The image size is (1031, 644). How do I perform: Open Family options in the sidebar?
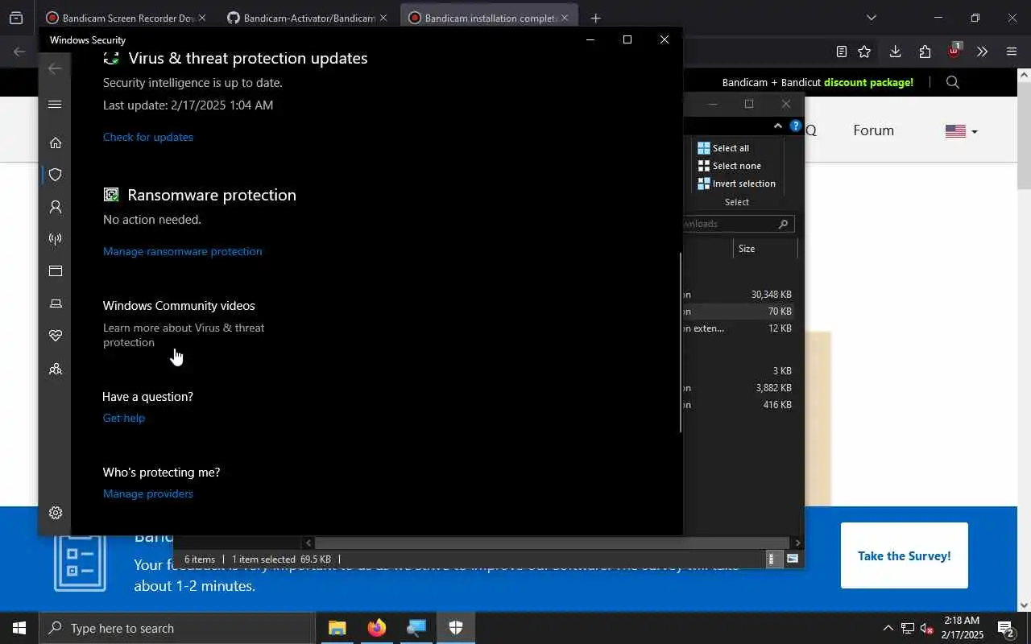(x=55, y=369)
